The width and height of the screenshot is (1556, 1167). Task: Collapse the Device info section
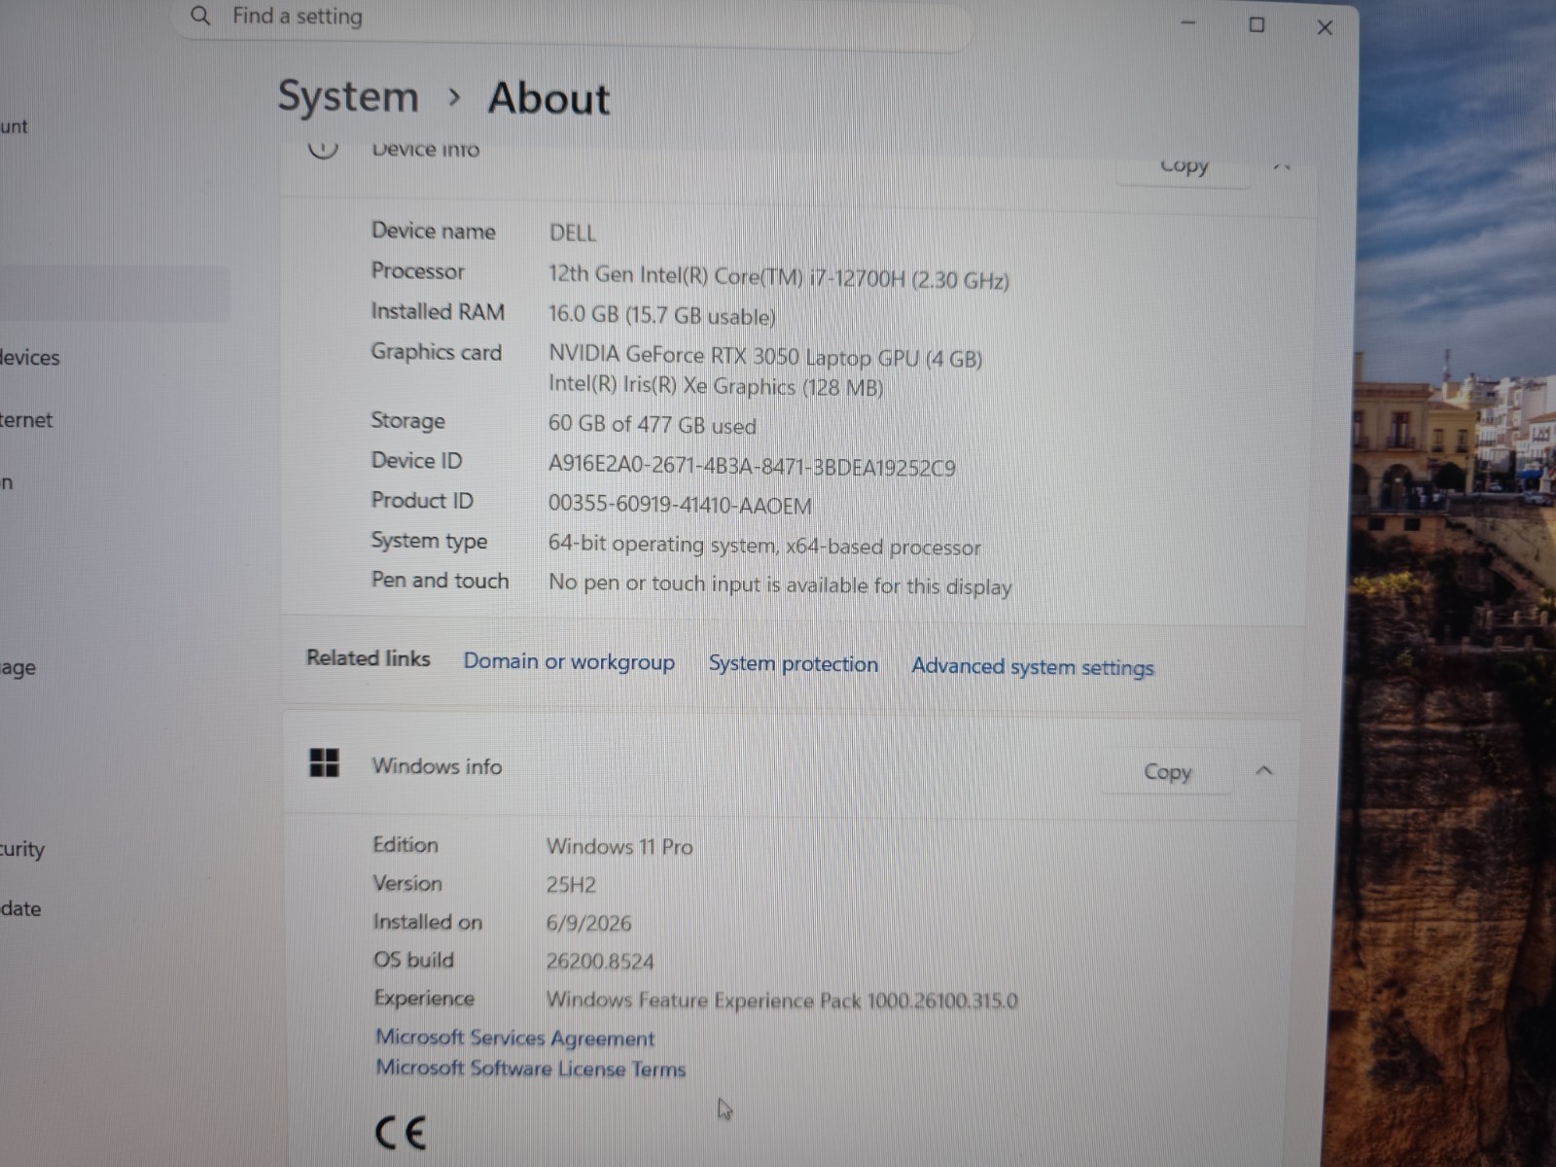pyautogui.click(x=1282, y=168)
